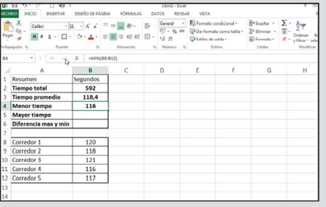Toggle underline formatting (S button)
The image size is (326, 207).
48,36
